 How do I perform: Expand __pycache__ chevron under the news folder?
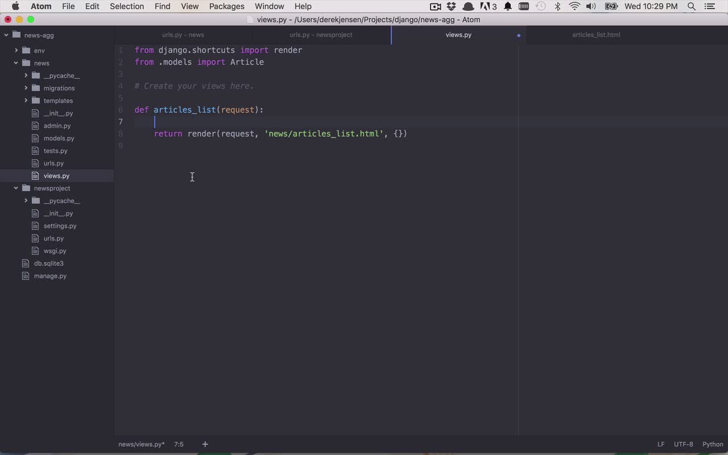click(x=26, y=76)
